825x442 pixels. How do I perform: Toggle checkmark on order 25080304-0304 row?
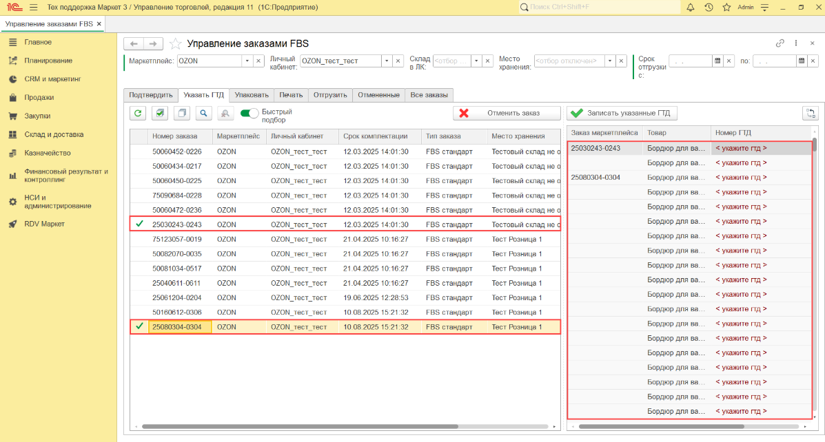click(x=139, y=326)
